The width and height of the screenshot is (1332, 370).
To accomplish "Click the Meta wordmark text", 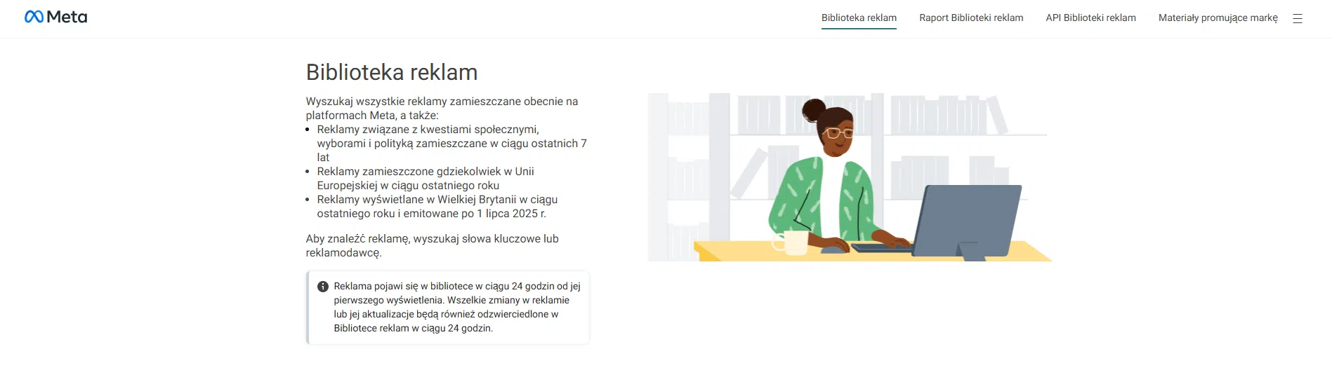I will point(67,17).
